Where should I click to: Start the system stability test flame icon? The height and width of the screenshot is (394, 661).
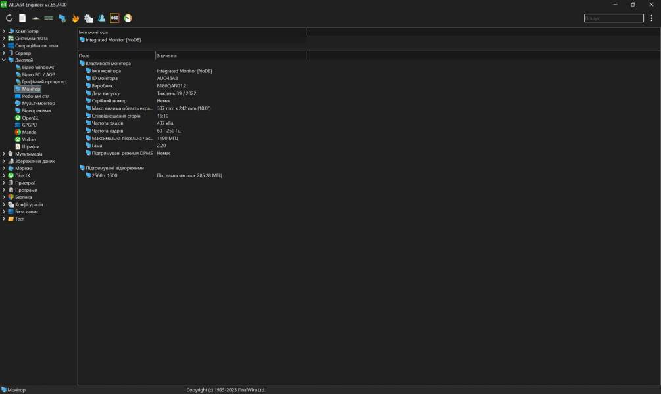76,18
